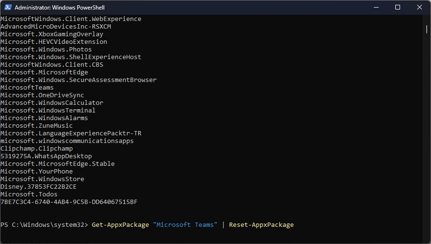This screenshot has width=431, height=244.
Task: Click the 'Reset-AppxPackage' command text
Action: point(261,225)
